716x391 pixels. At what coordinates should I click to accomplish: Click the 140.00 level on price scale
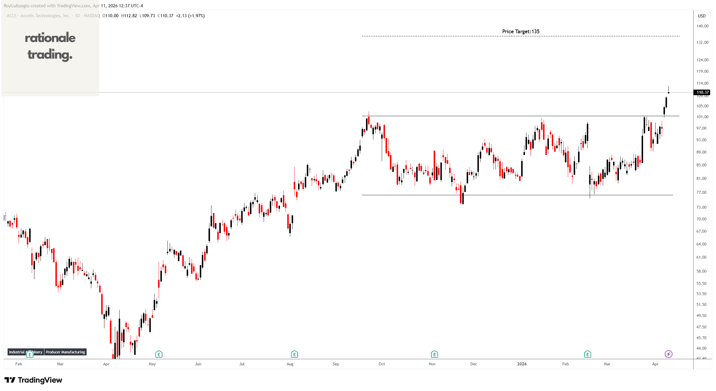coord(702,26)
